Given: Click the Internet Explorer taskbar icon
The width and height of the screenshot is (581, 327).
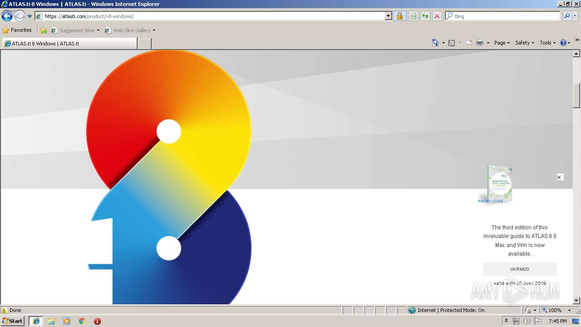Looking at the screenshot, I should click(x=36, y=321).
